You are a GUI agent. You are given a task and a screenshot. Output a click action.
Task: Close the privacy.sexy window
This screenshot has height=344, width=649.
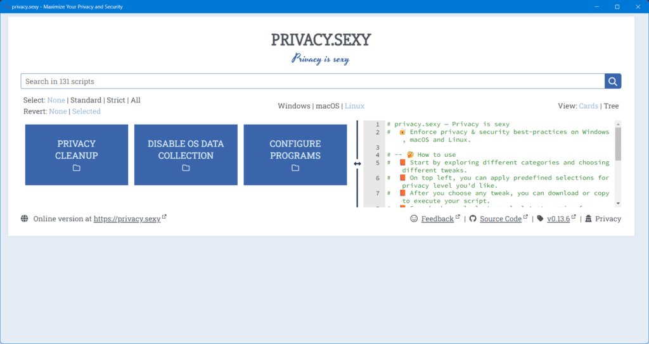tap(638, 6)
